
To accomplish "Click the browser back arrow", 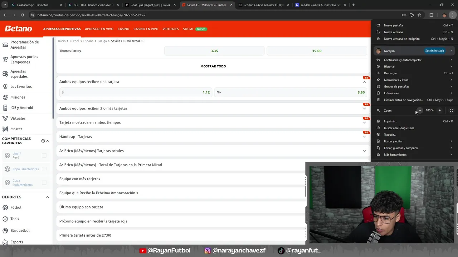I will [x=5, y=15].
